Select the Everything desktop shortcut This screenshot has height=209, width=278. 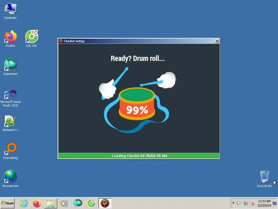(10, 151)
